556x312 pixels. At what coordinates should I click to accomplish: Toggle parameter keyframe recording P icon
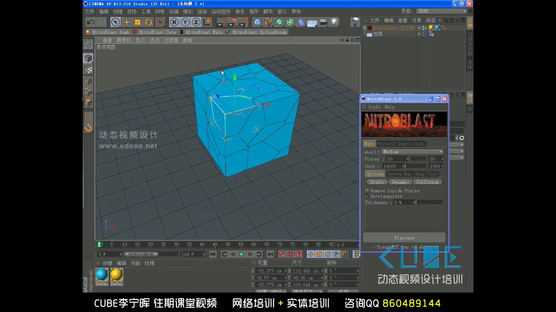(x=336, y=254)
